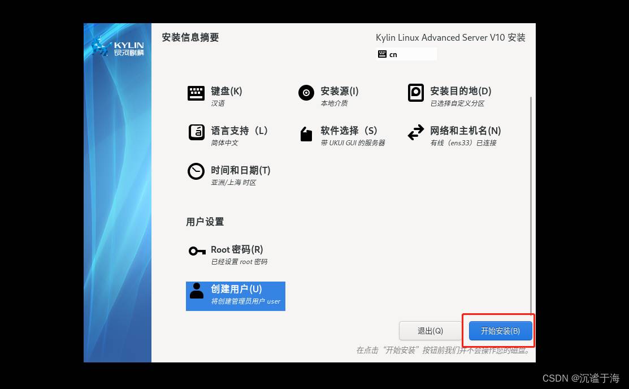Viewport: 629px width, 389px height.
Task: Click the small keyboard layout icon beside cn
Action: [383, 54]
